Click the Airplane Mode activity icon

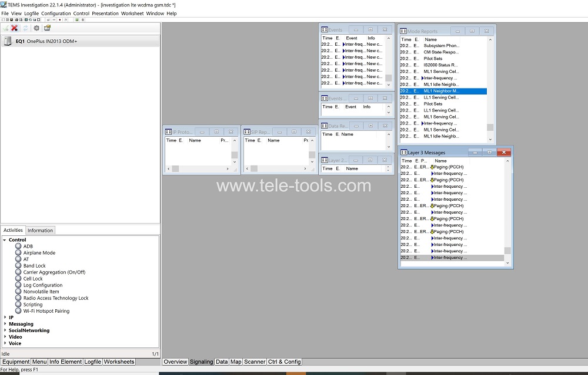pos(18,253)
